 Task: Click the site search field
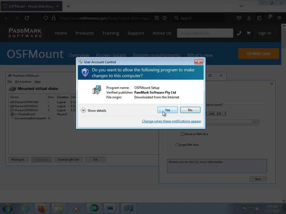coord(205,33)
